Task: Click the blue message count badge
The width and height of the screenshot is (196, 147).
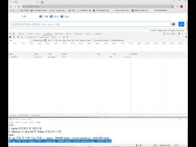Action: coord(174,33)
